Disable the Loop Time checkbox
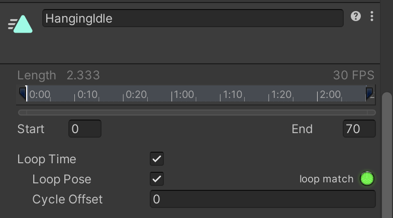Viewport: 393px width, 218px height. (x=157, y=159)
